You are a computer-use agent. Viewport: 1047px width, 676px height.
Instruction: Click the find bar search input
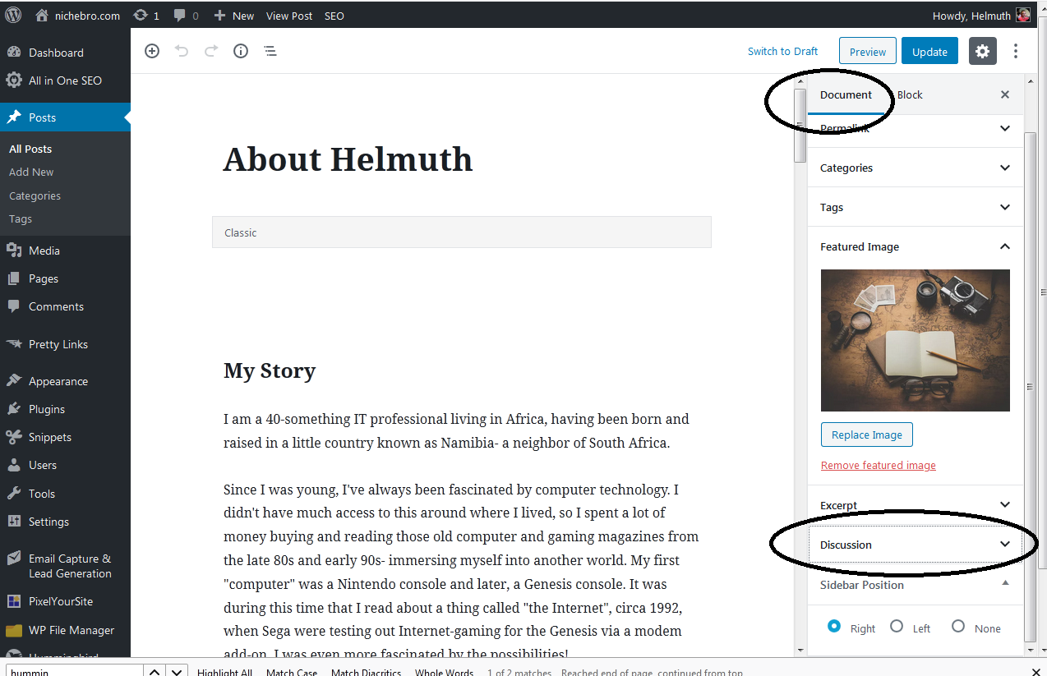click(73, 672)
